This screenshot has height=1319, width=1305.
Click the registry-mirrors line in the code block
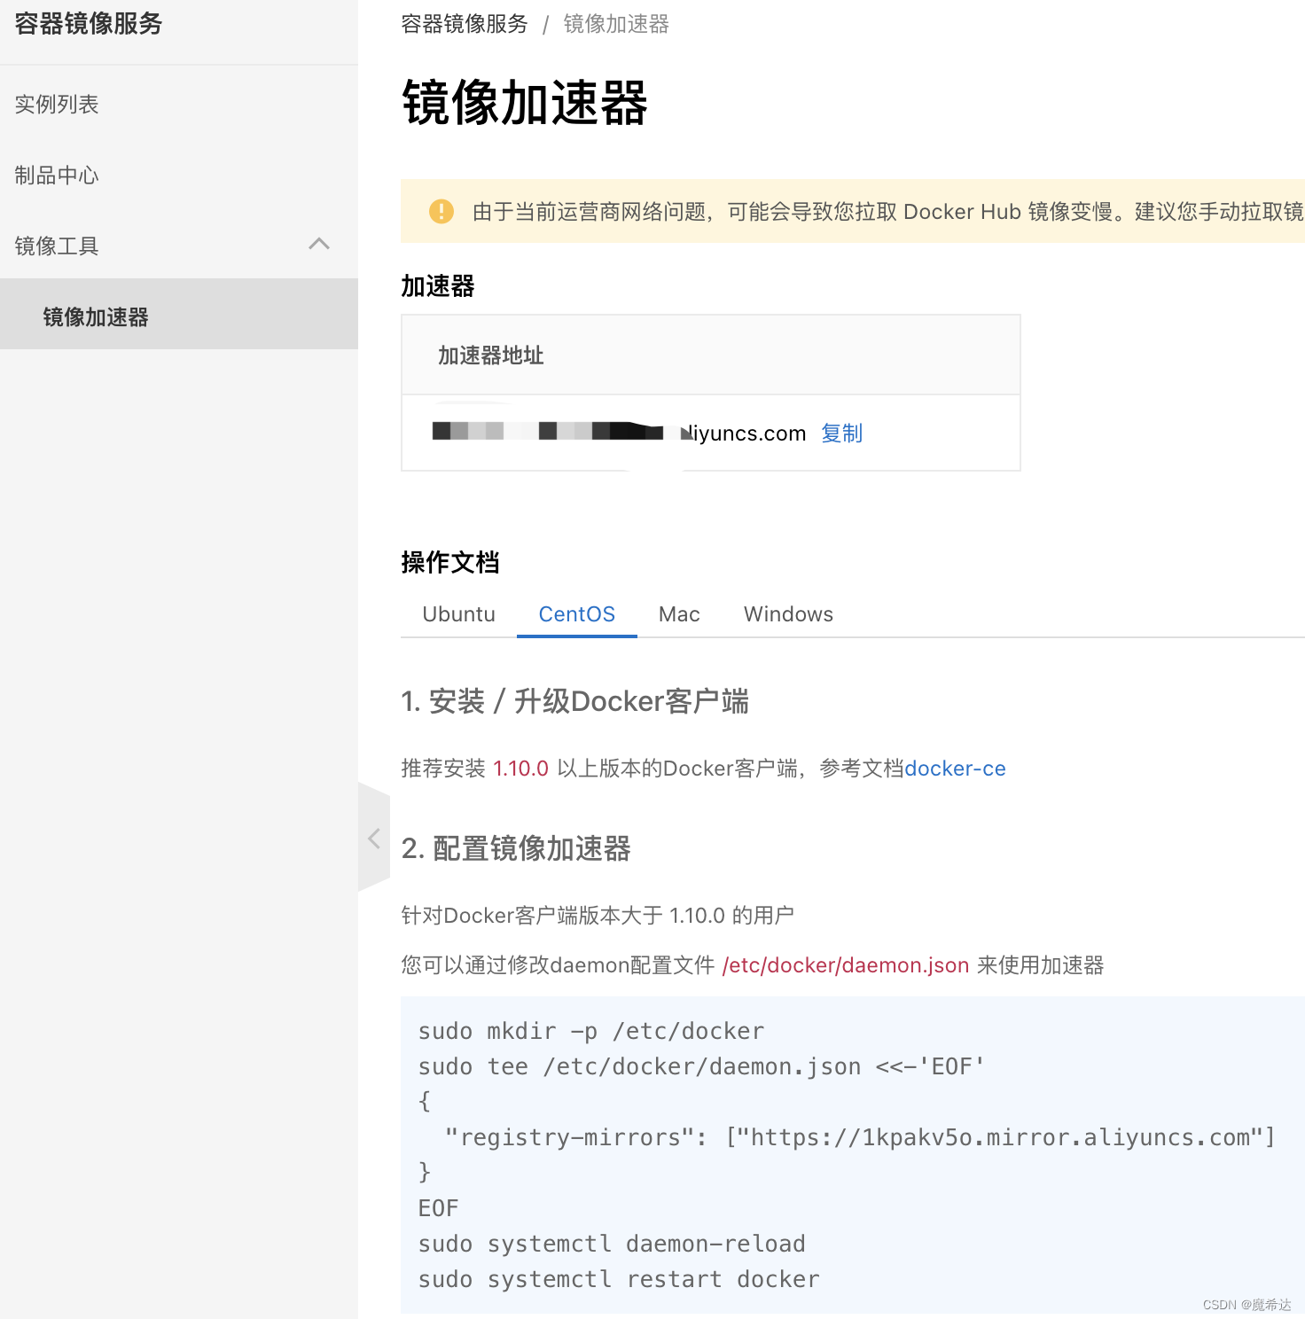859,1137
